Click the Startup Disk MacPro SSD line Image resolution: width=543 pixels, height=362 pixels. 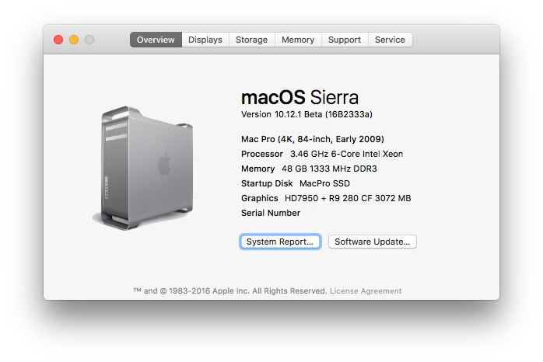[x=296, y=183]
